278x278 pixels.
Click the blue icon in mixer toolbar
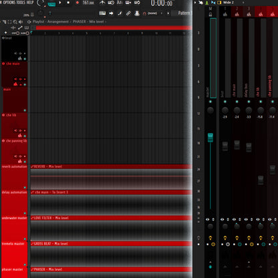(213, 3)
